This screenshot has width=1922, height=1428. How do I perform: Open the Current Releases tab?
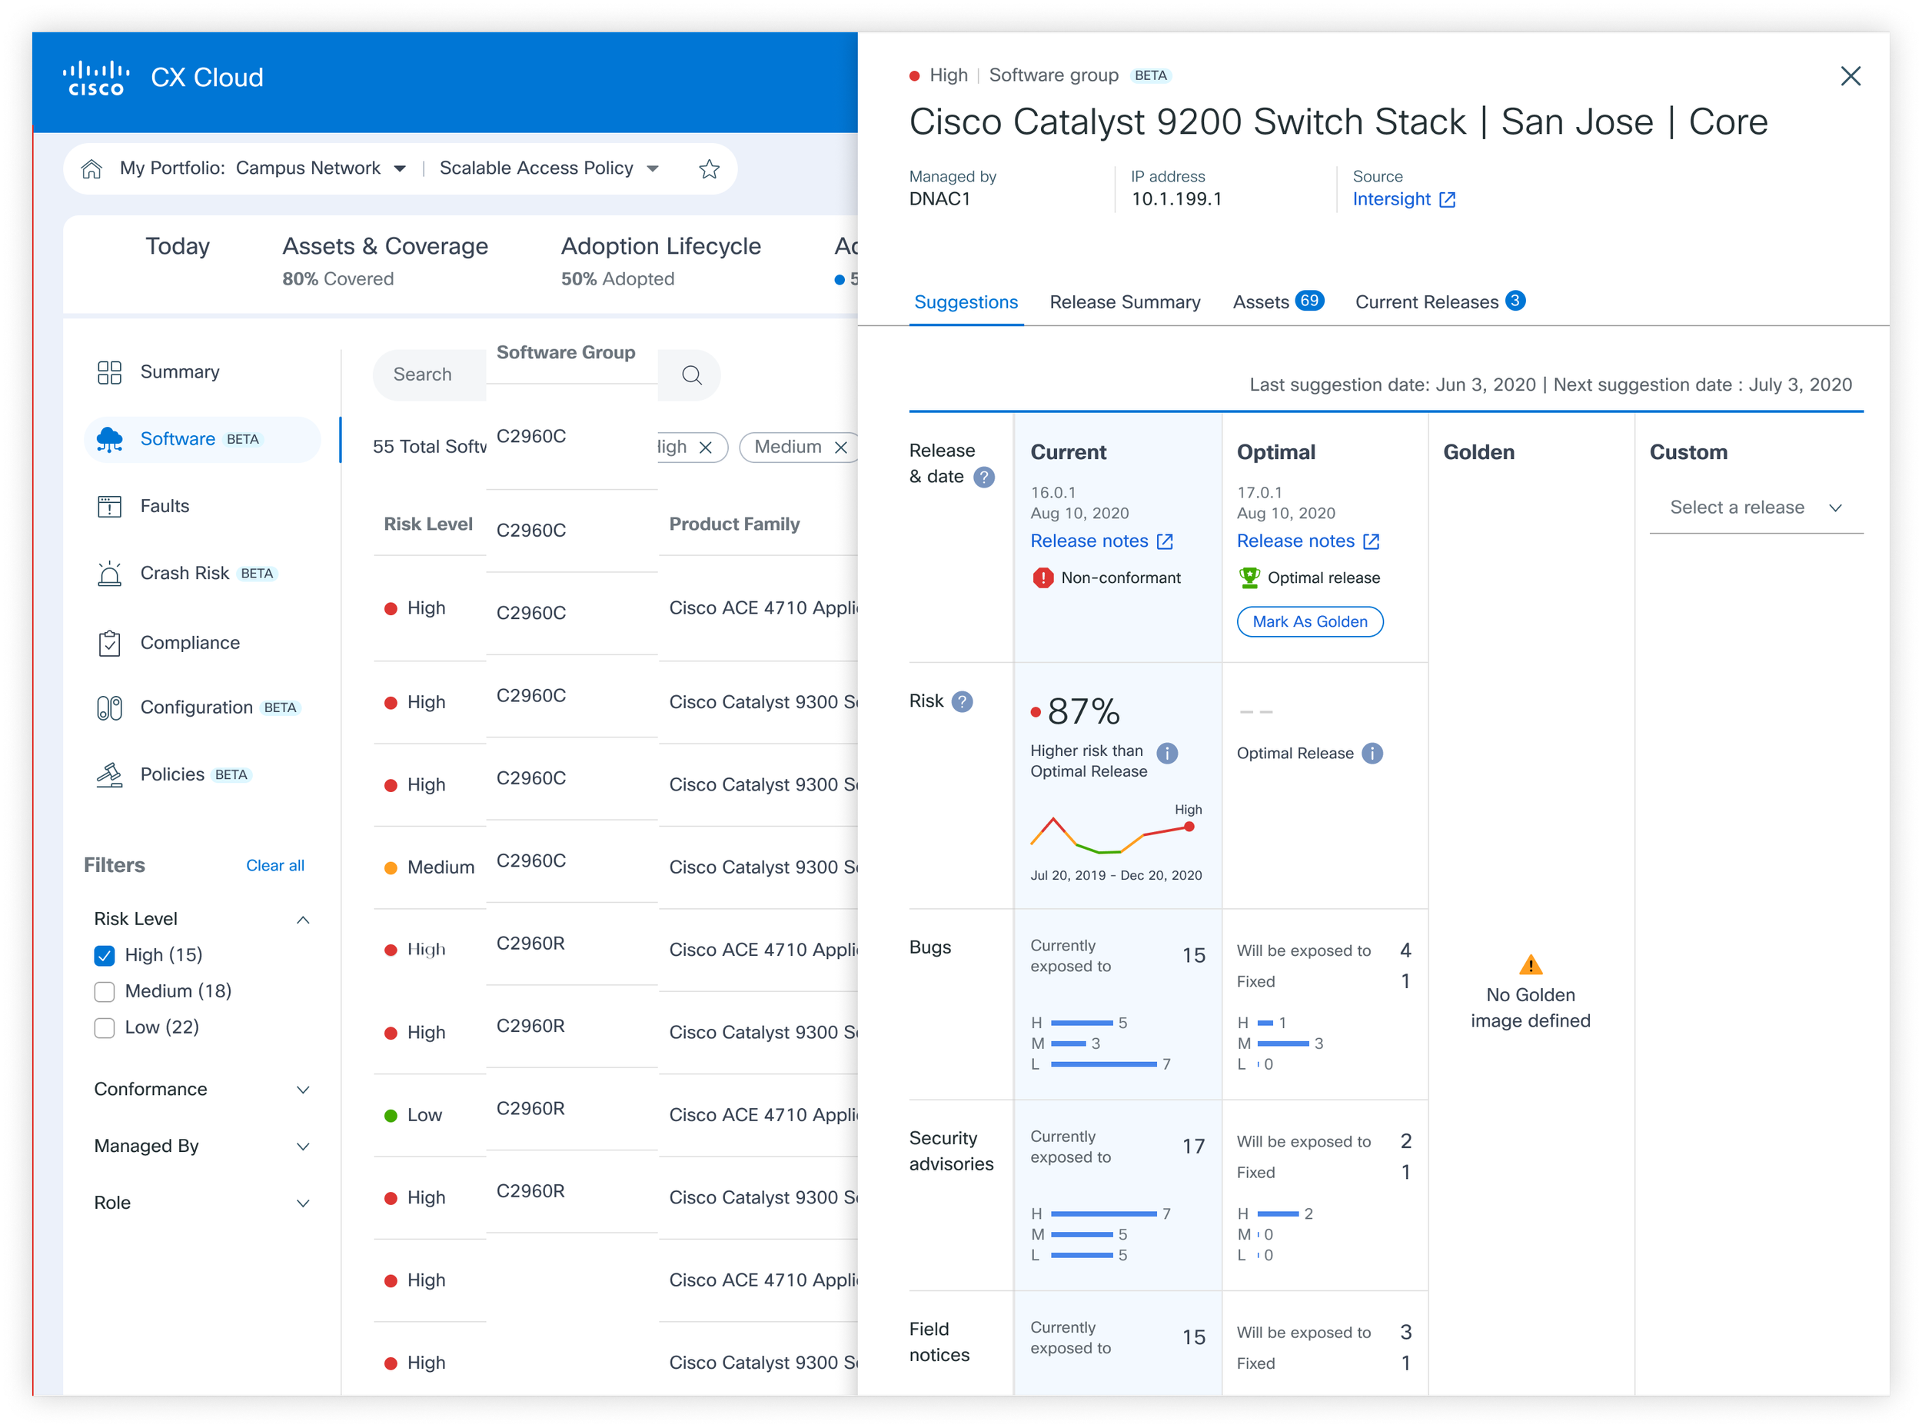click(1440, 301)
